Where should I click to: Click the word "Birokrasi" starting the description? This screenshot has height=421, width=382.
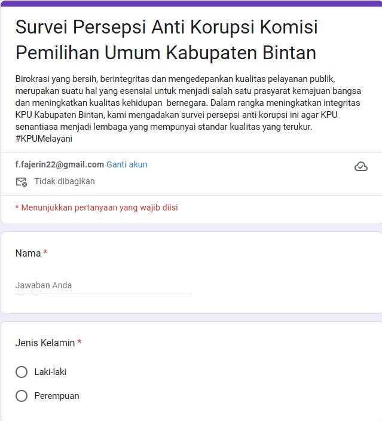tap(34, 79)
